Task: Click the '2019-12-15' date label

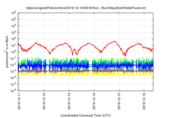Action: click(x=119, y=101)
